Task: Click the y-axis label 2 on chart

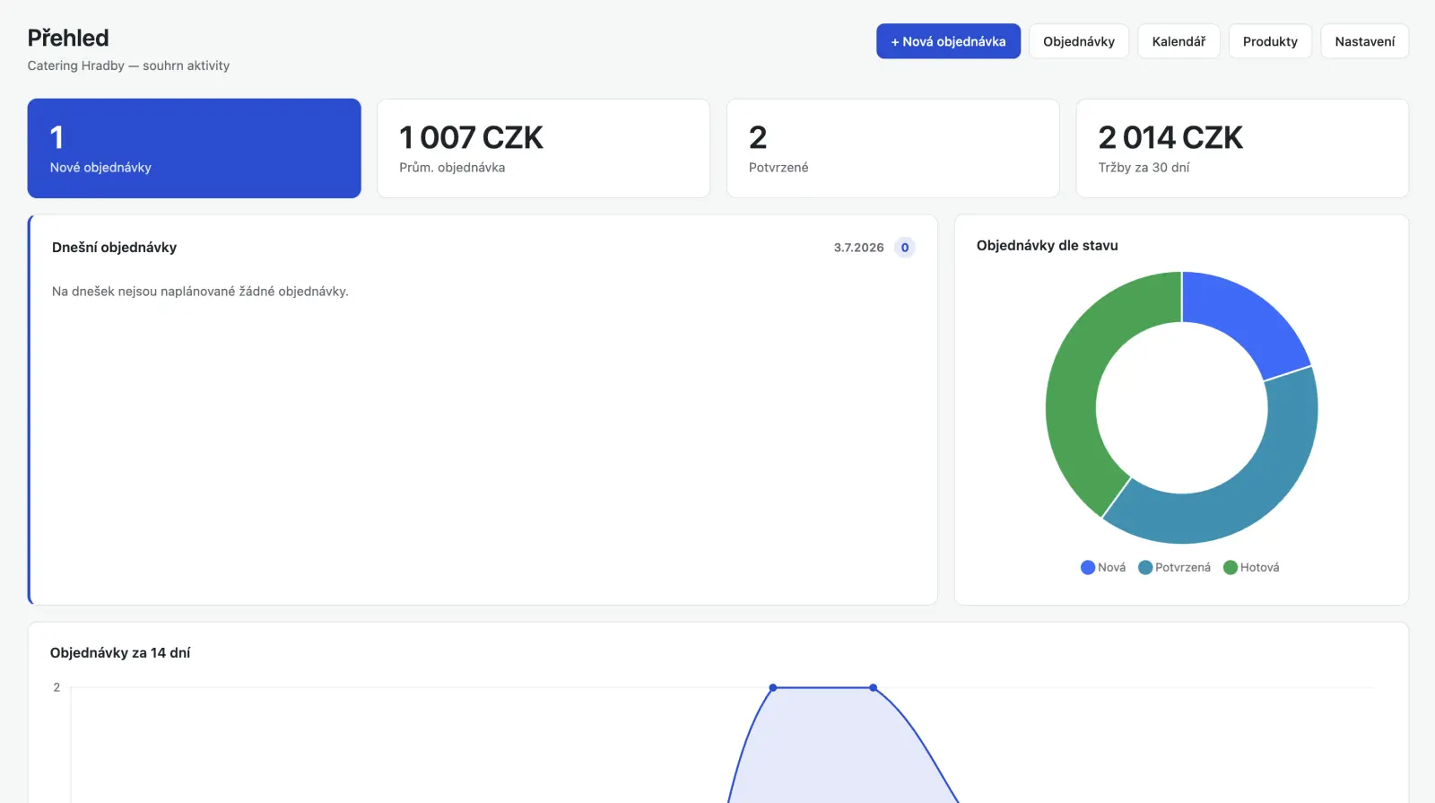Action: coord(57,687)
